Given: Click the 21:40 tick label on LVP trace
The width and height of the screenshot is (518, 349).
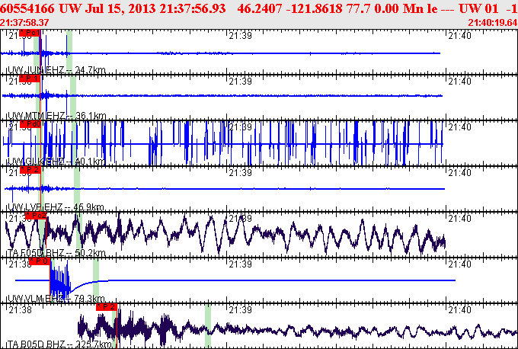Looking at the screenshot, I should coord(459,172).
